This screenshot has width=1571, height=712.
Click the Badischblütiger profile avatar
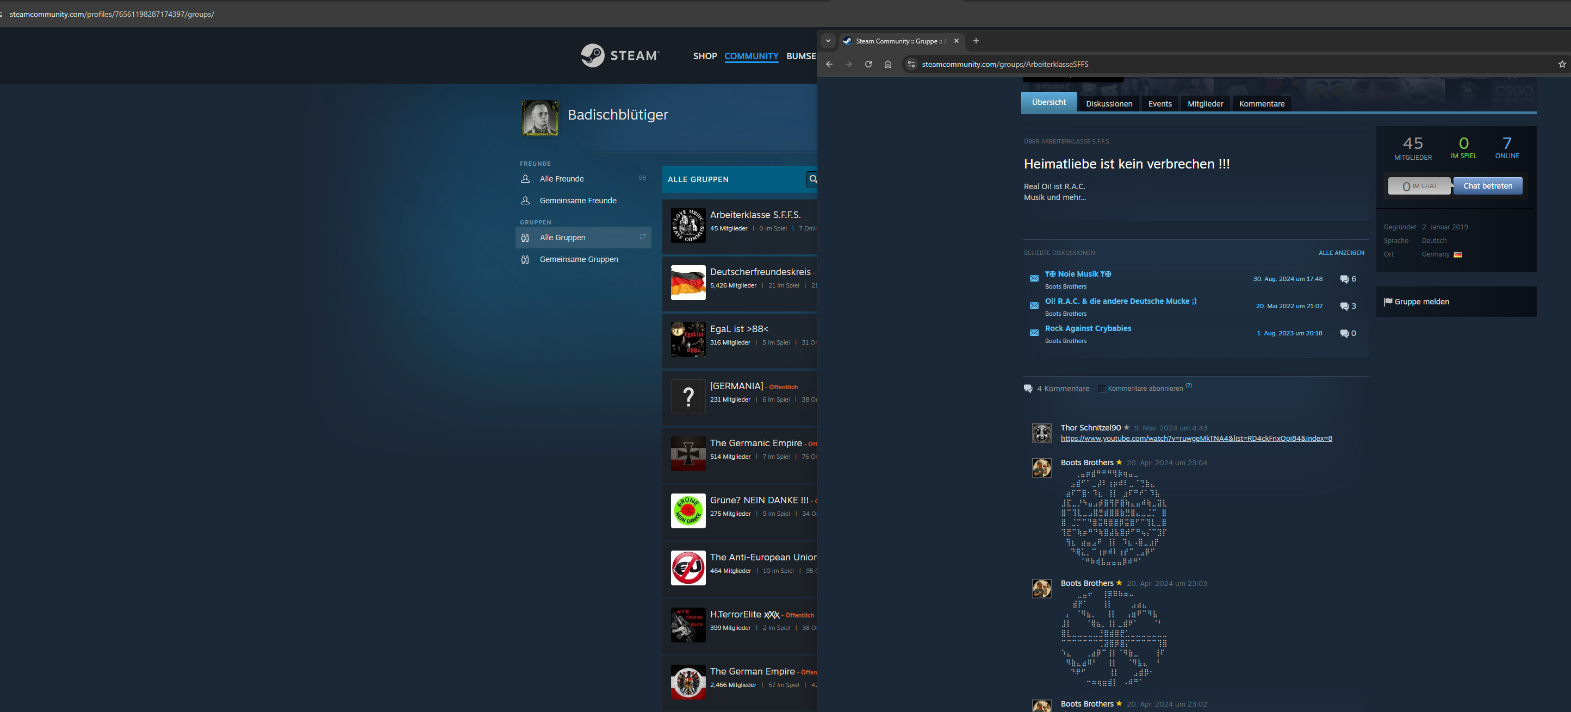tap(540, 117)
